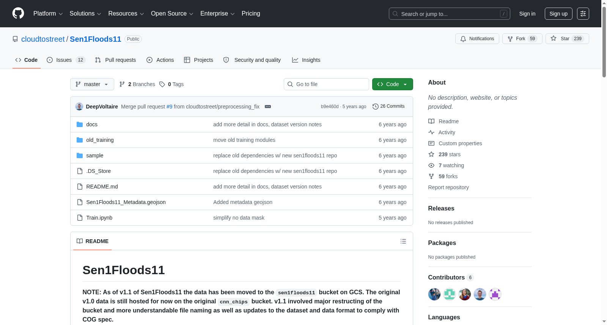Select the README tab header
607x325 pixels.
coord(93,241)
